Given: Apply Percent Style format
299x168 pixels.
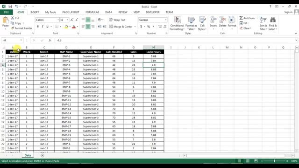Looking at the screenshot, I should coord(149,27).
